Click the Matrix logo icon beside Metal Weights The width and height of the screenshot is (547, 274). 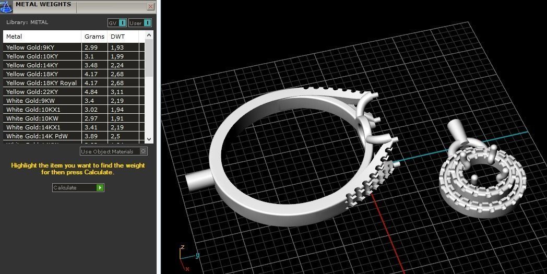coord(6,6)
